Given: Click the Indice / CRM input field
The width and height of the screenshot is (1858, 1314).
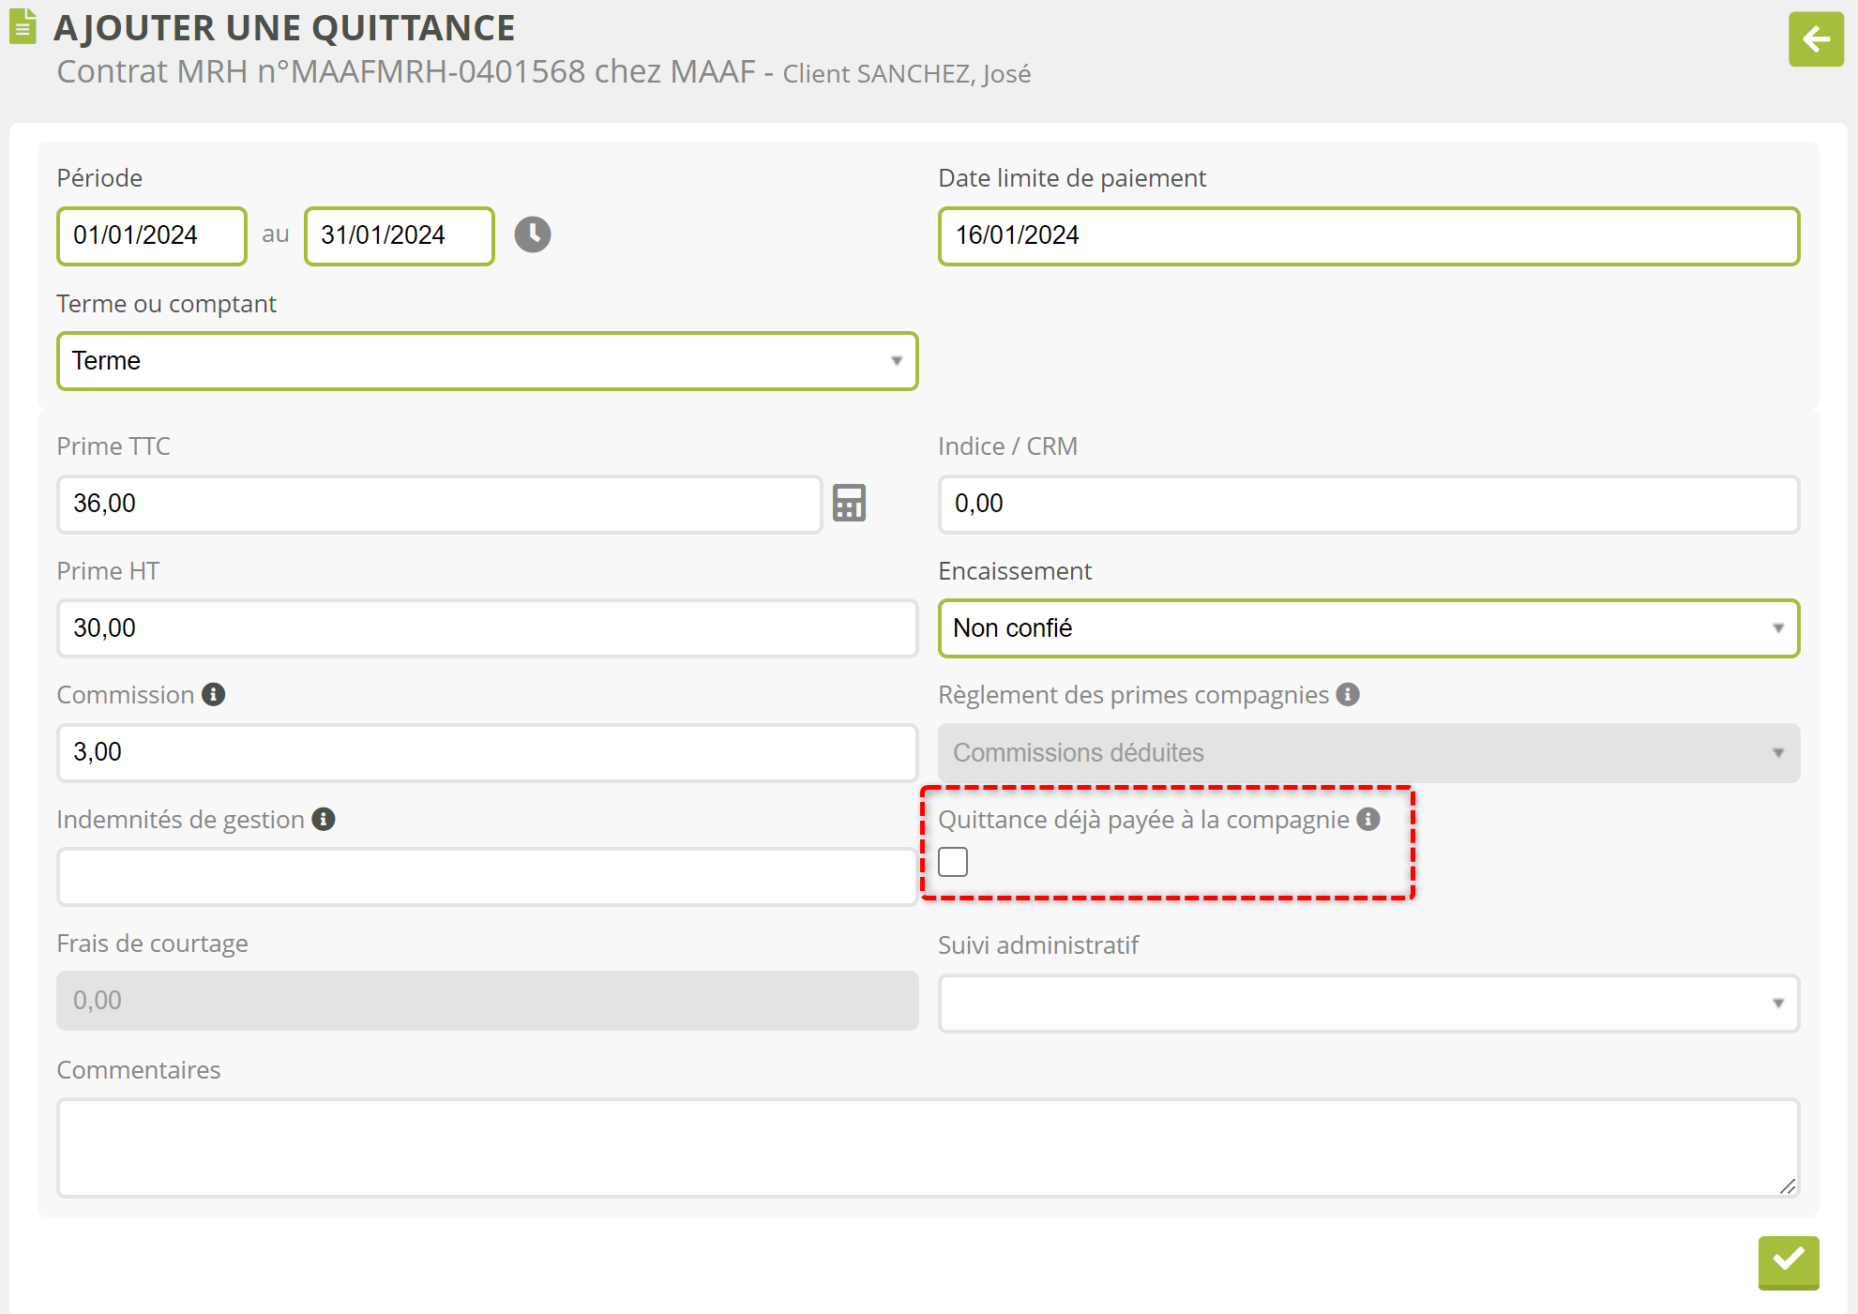Looking at the screenshot, I should pos(1367,504).
